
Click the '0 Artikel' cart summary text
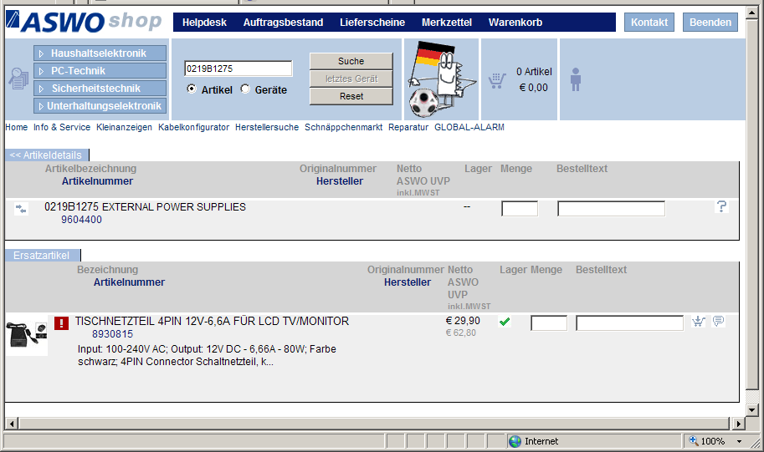(534, 72)
